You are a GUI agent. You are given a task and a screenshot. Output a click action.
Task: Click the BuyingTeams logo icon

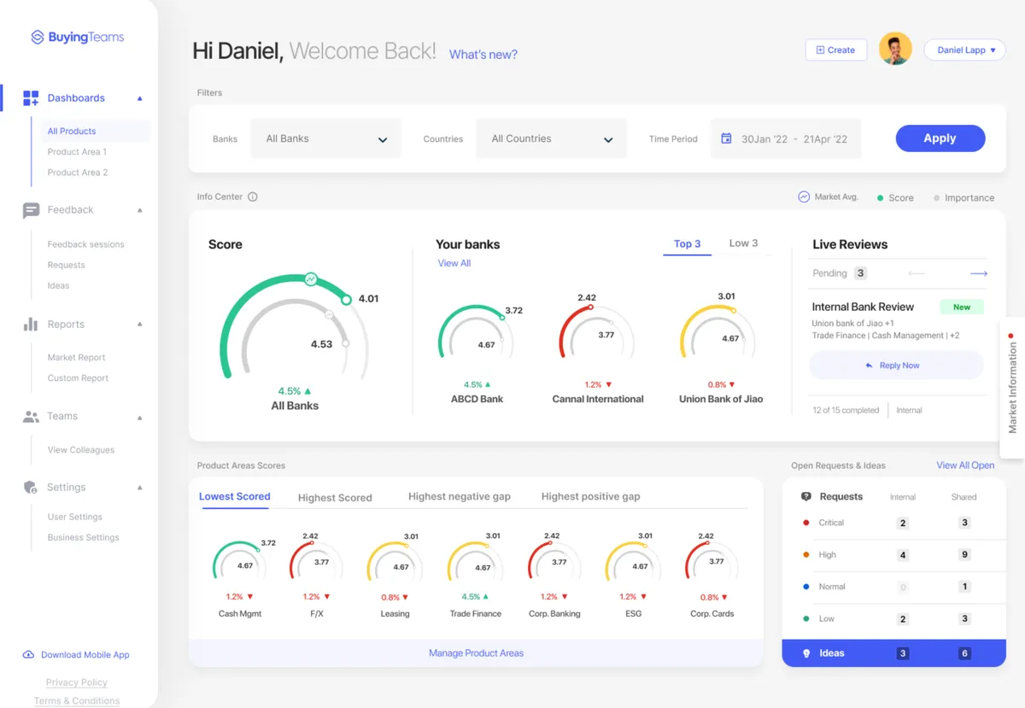(x=37, y=38)
